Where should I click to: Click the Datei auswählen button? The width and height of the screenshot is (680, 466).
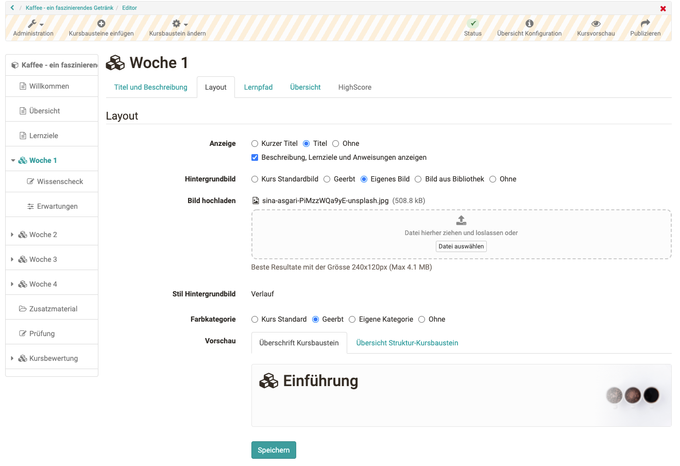tap(461, 246)
